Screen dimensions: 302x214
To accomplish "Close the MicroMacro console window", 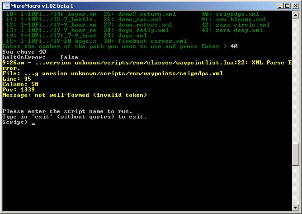I will [295, 5].
